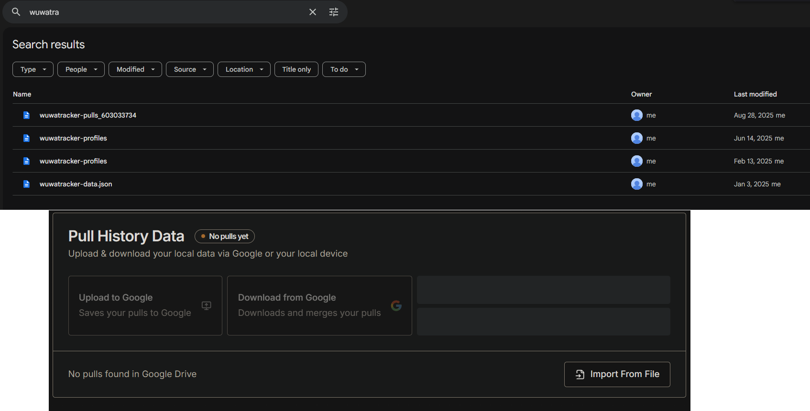This screenshot has height=411, width=810.
Task: Click the Download from Google card
Action: click(319, 305)
